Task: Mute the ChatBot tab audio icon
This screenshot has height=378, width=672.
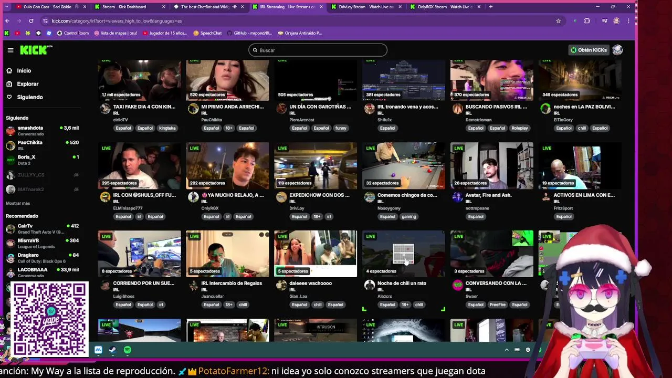Action: (x=234, y=7)
